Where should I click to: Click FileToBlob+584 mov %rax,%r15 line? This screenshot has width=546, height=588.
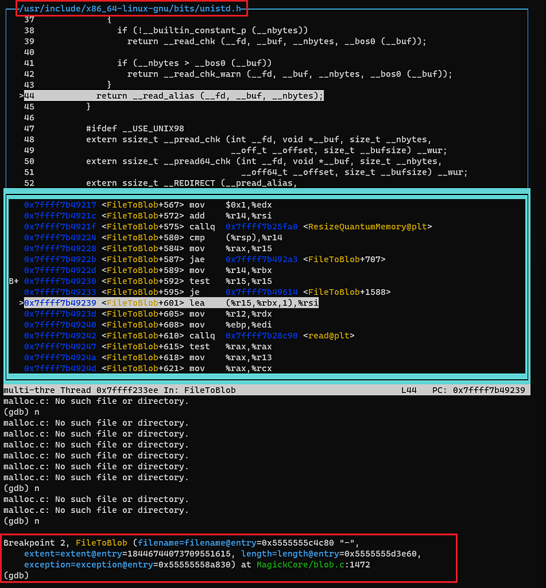coord(148,248)
